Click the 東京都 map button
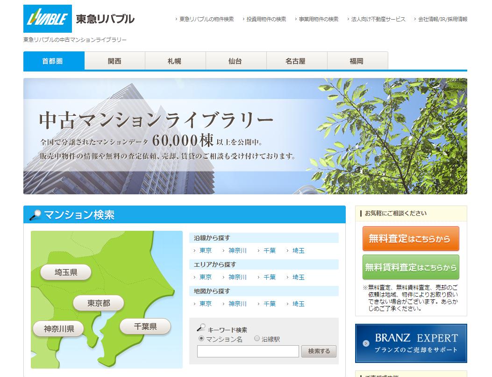The height and width of the screenshot is (377, 492). (x=99, y=303)
